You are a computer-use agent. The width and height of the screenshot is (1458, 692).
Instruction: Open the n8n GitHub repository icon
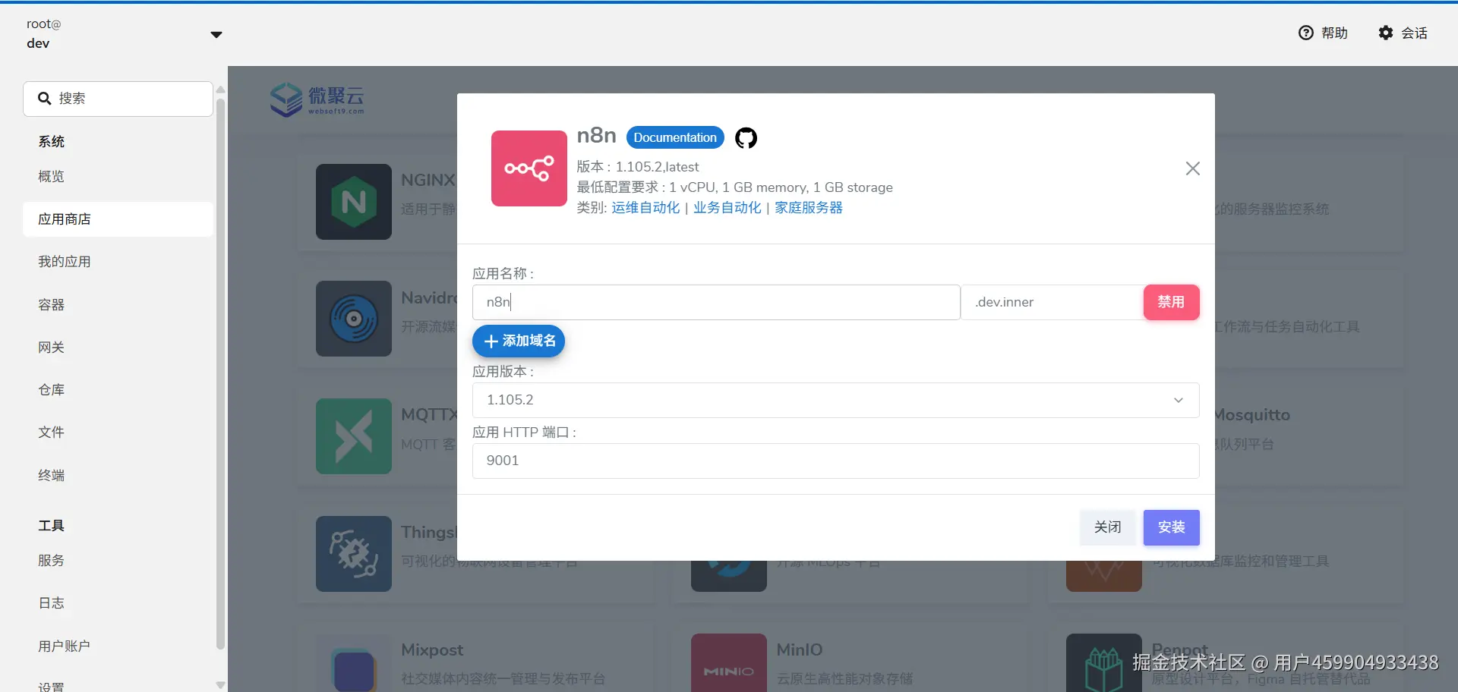[746, 138]
